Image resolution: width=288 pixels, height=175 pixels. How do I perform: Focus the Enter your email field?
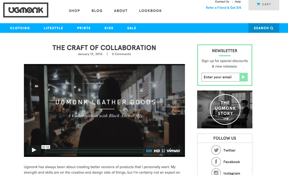click(220, 77)
